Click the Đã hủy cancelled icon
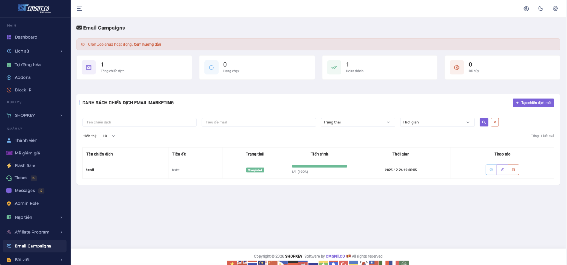 457,67
